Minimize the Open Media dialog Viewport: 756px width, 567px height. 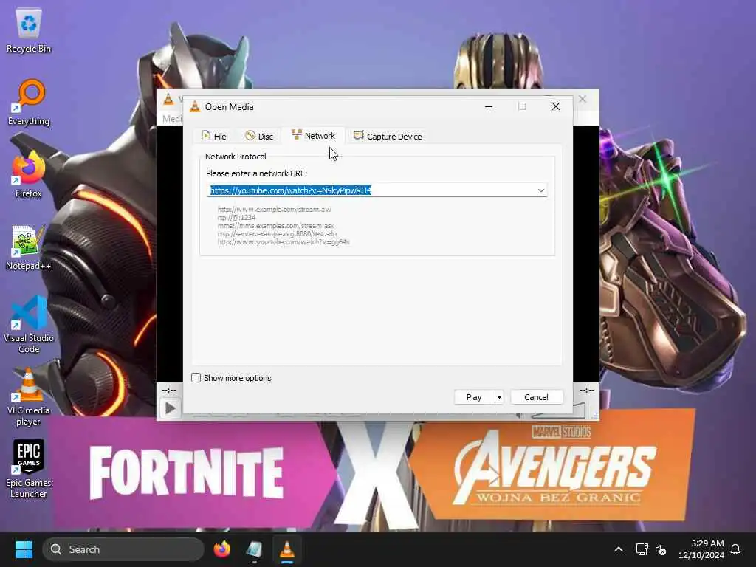click(489, 106)
